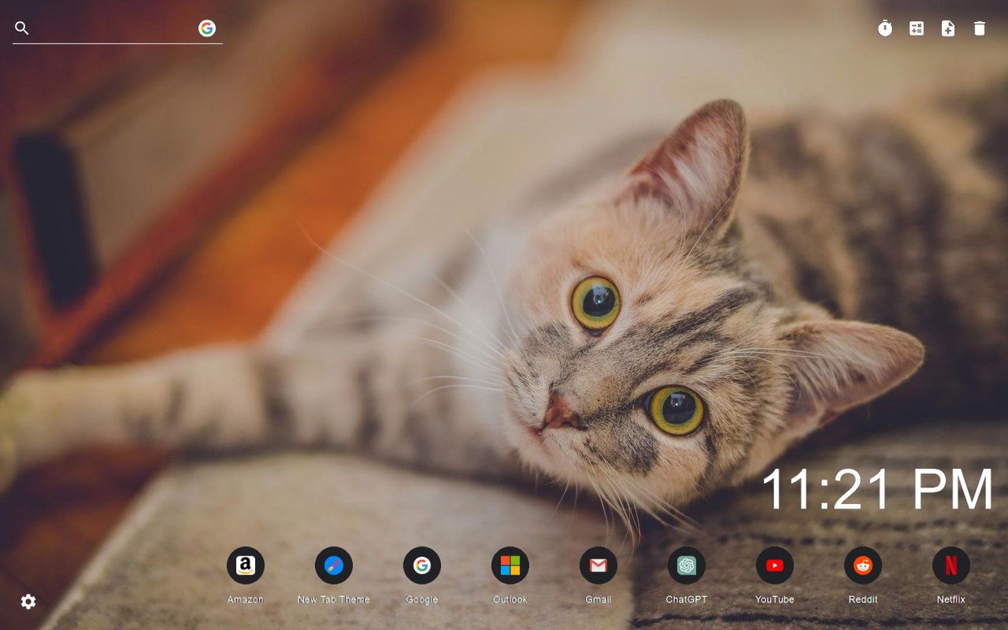This screenshot has height=630, width=1008.
Task: Open the YouTube shortcut icon
Action: click(x=775, y=565)
